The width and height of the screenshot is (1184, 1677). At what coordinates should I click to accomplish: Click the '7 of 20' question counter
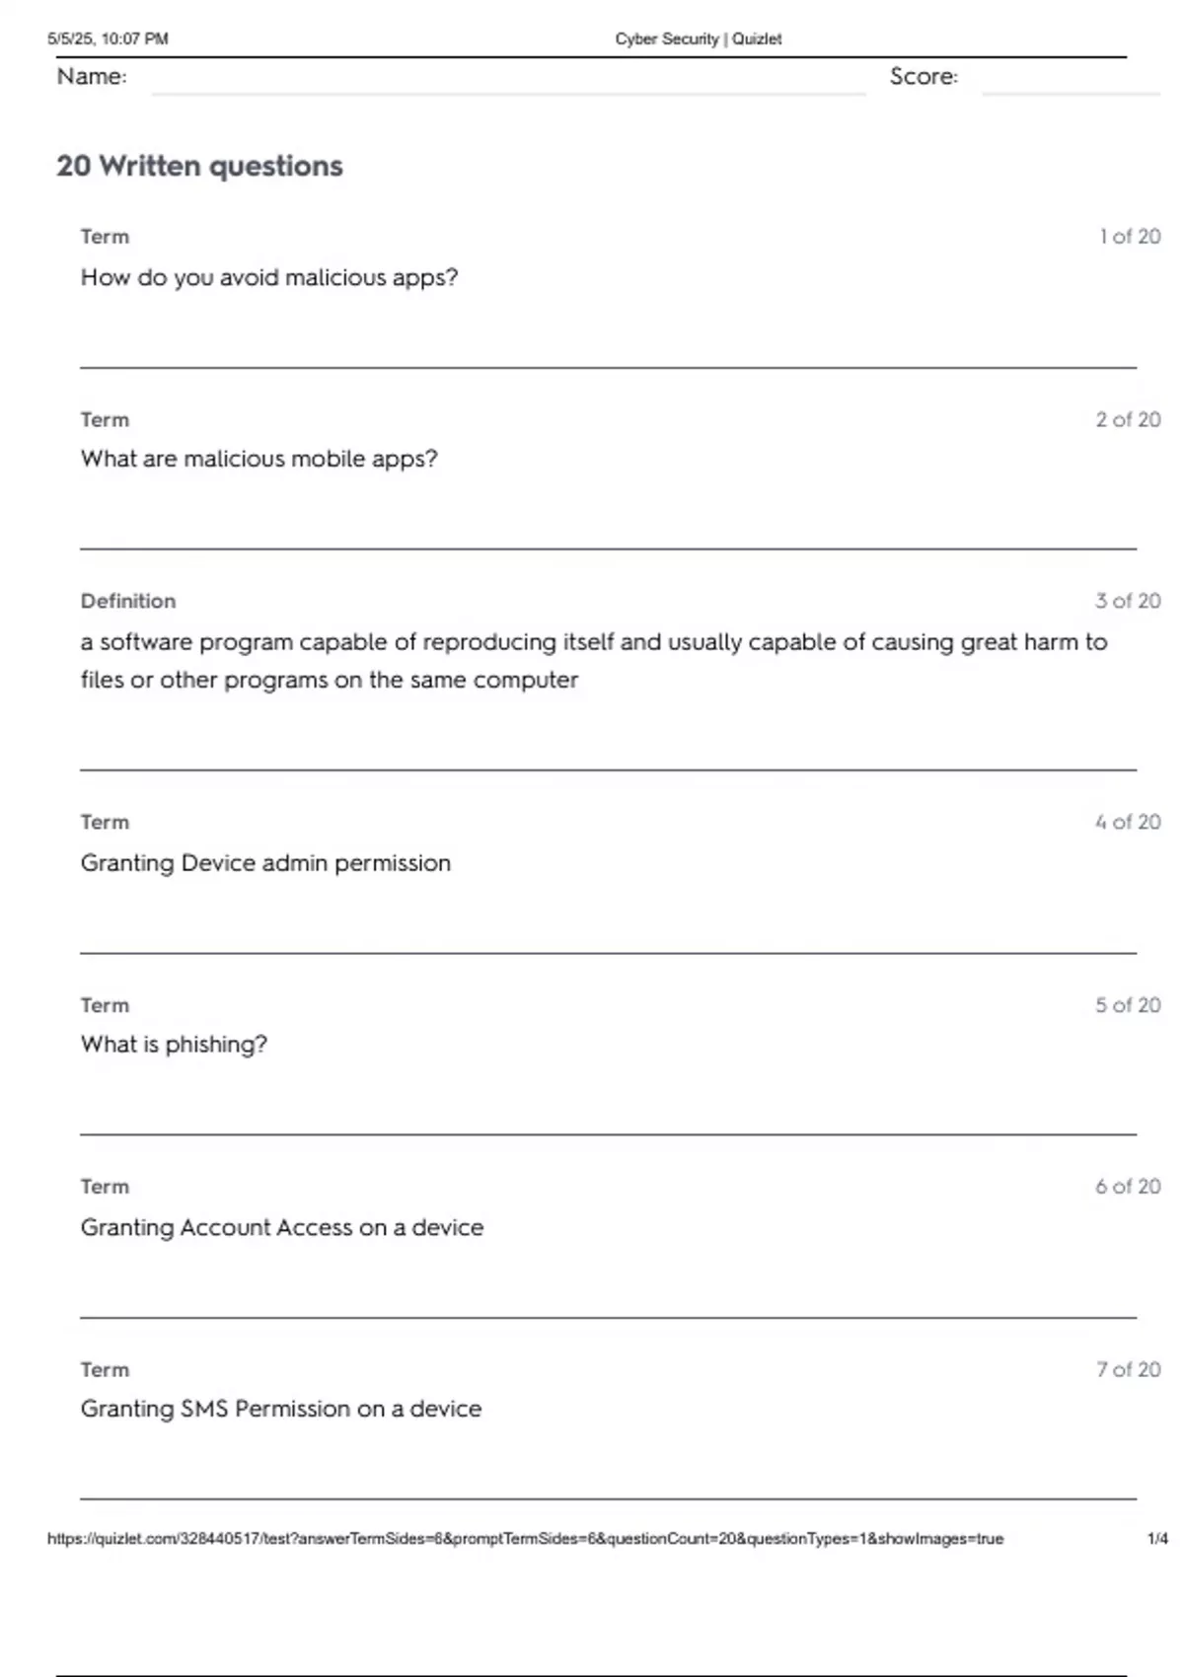coord(1128,1369)
